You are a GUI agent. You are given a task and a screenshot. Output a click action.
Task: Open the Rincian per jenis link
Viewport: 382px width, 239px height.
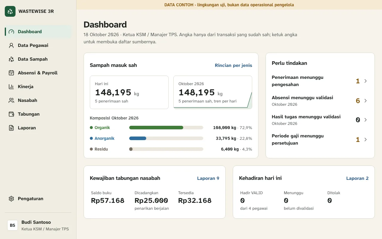click(233, 65)
